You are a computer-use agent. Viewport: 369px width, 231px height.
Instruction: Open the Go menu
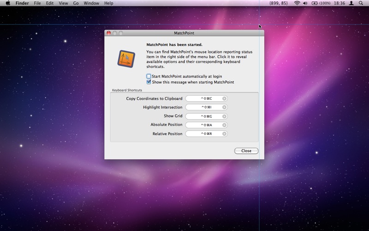76,3
